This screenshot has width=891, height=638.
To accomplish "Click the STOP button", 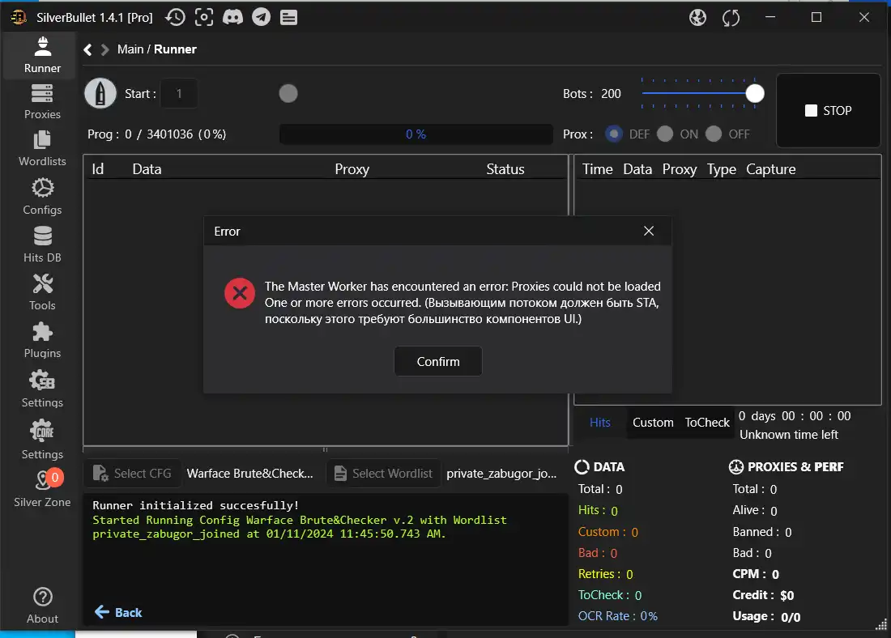I will tap(829, 110).
